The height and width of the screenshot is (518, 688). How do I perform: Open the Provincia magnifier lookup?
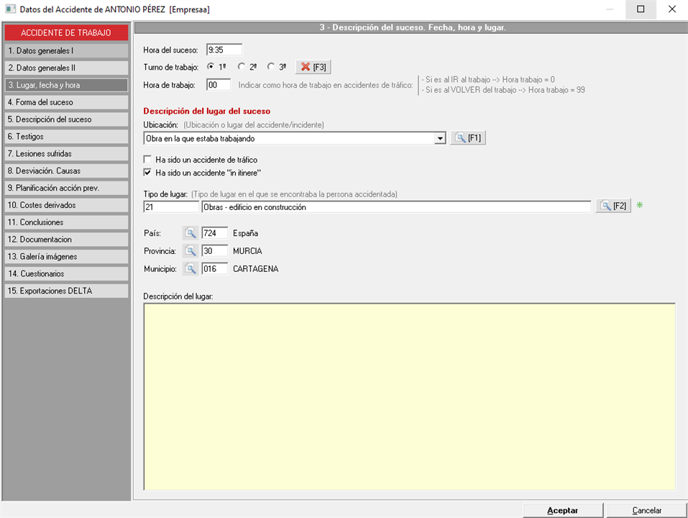[190, 251]
